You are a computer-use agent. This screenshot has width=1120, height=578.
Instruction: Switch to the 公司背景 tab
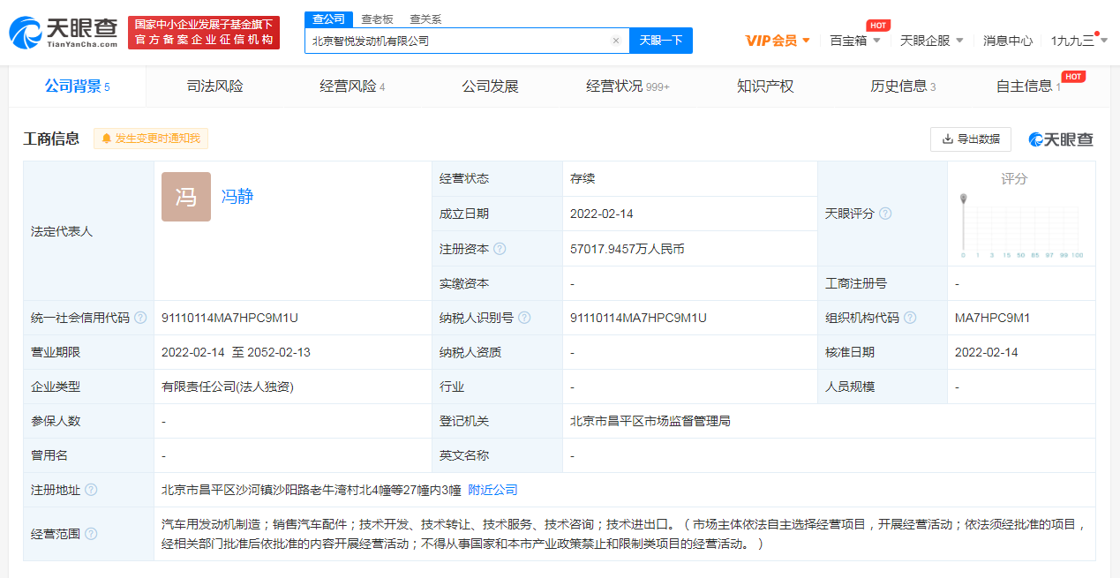click(x=78, y=86)
